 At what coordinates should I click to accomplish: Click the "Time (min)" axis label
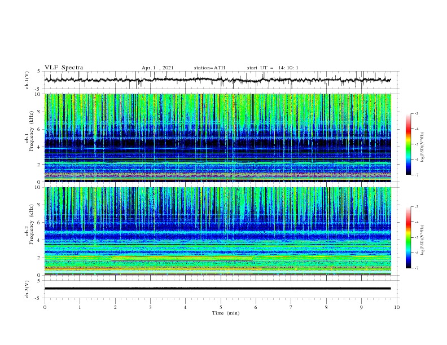(226, 313)
